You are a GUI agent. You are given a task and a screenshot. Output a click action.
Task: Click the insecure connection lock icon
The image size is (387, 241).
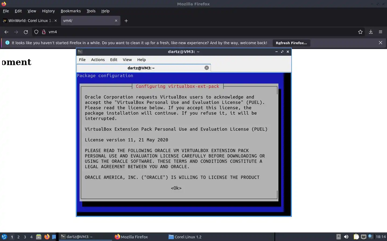(x=44, y=32)
